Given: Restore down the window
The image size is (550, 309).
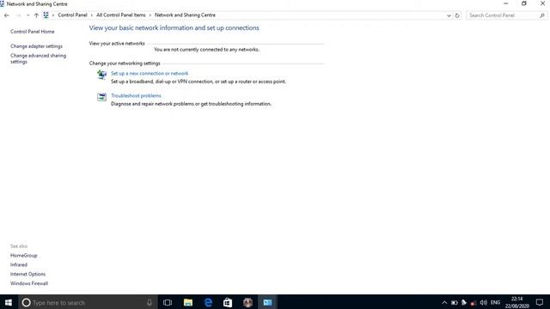Looking at the screenshot, I should click(x=523, y=3).
